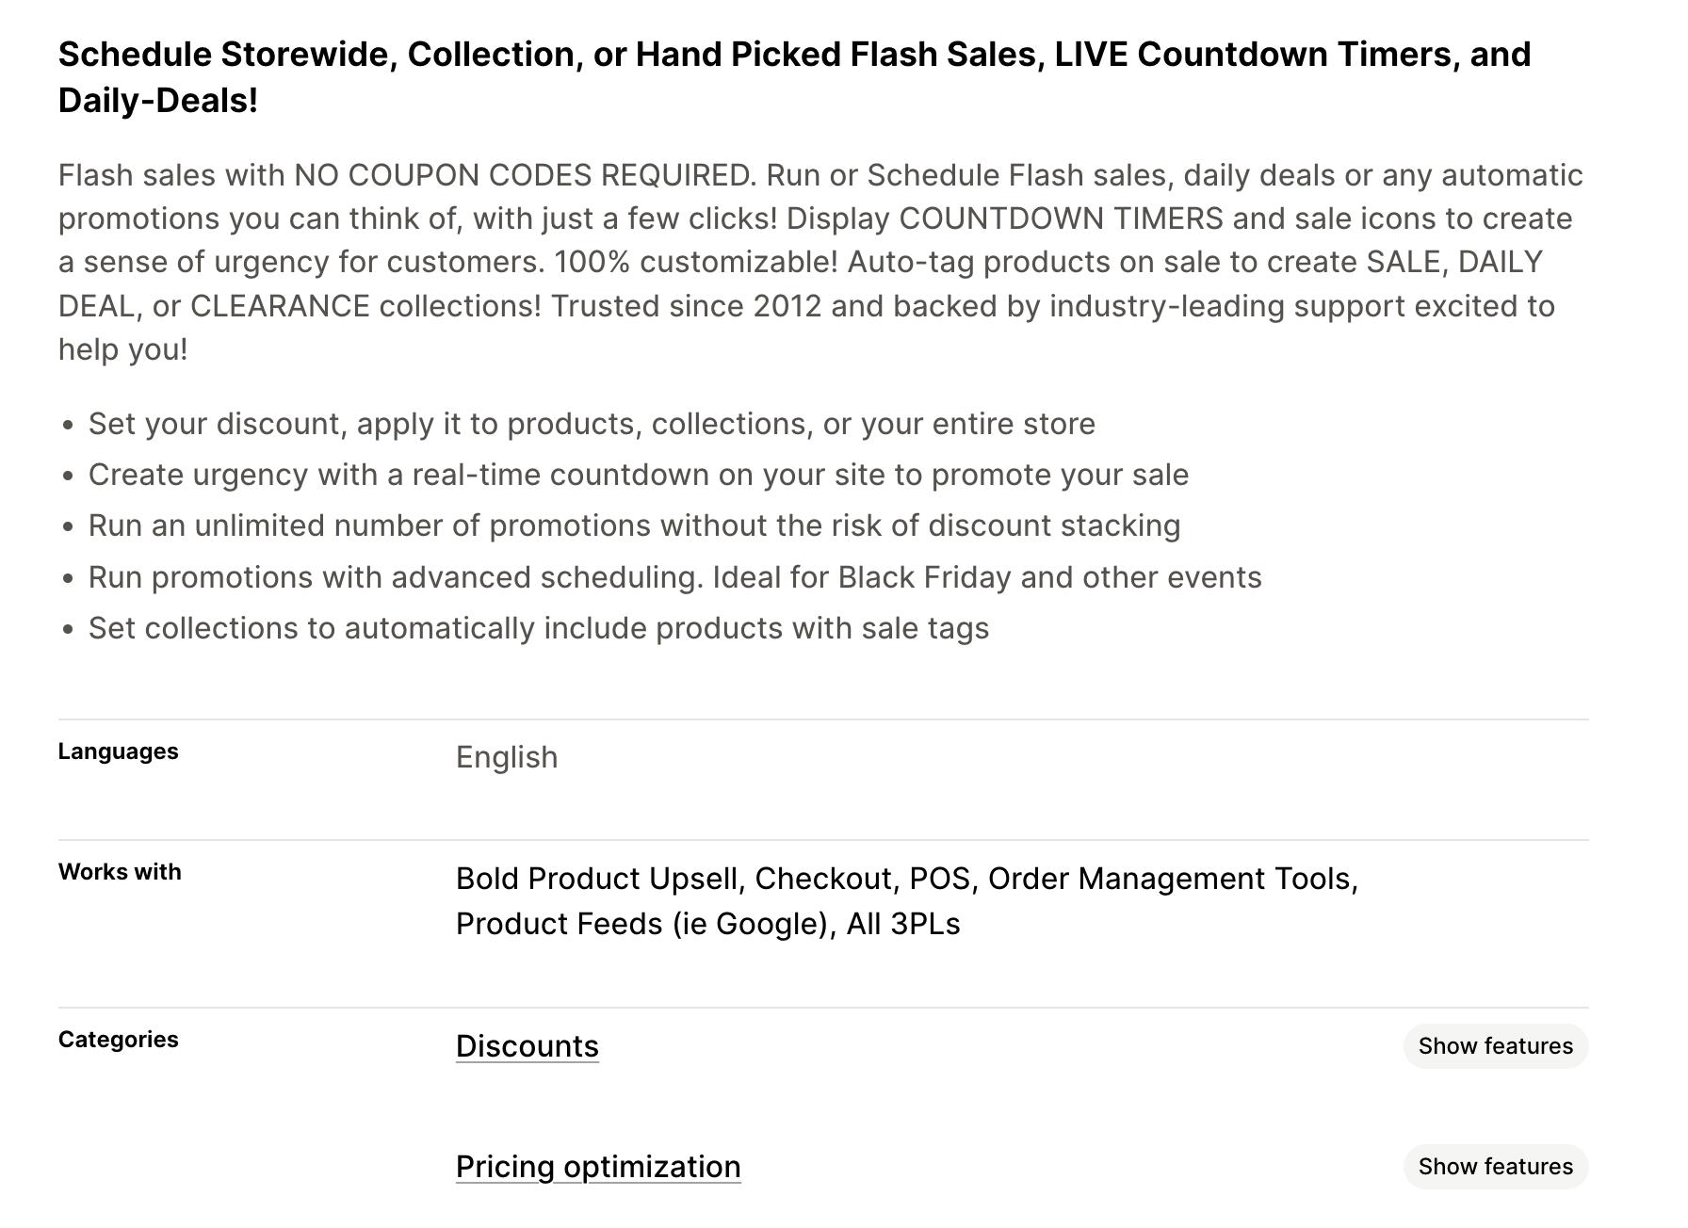The image size is (1688, 1228).
Task: Click the 'Works with' row label
Action: pos(120,872)
